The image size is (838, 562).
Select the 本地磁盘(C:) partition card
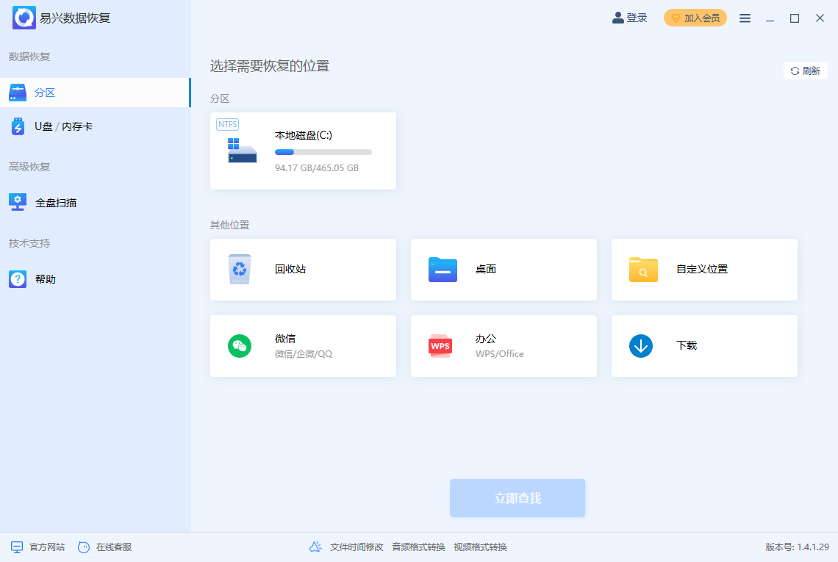tap(303, 151)
